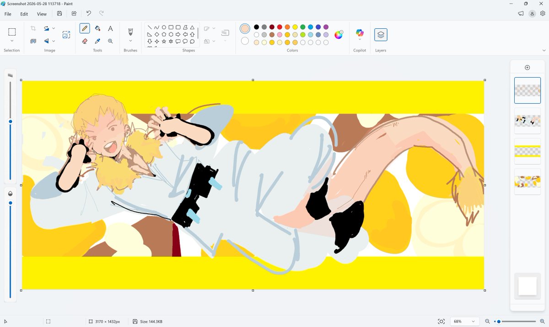
Task: Open the Edit menu
Action: tap(24, 14)
